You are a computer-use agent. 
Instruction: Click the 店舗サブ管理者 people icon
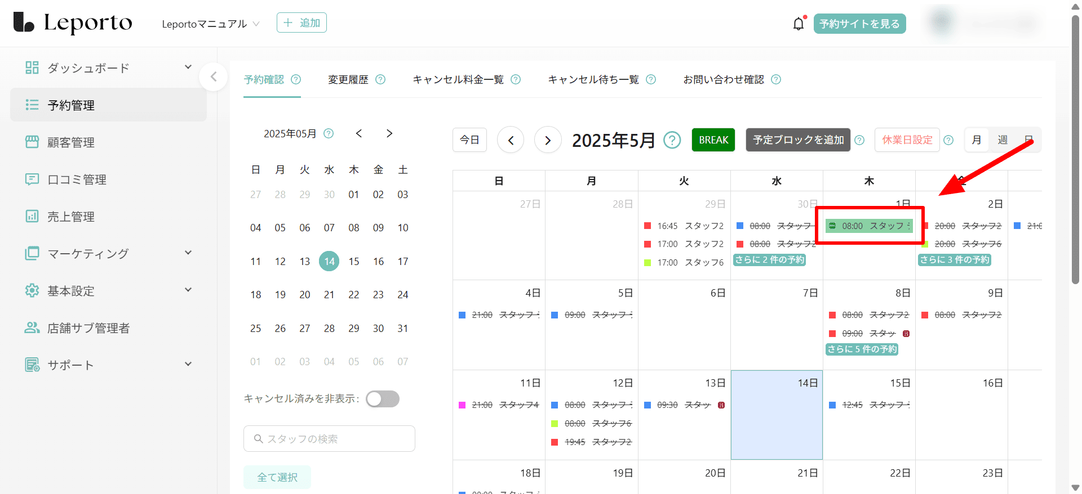32,327
